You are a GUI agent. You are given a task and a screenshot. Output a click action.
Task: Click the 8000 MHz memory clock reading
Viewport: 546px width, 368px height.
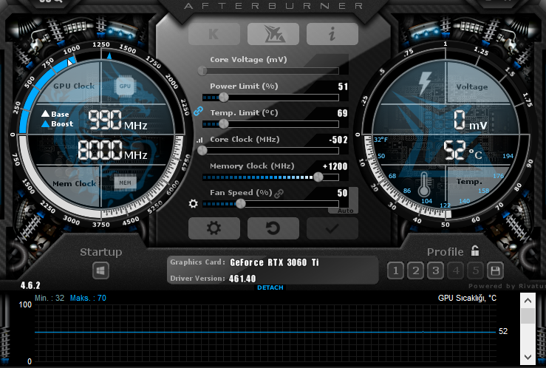click(113, 151)
